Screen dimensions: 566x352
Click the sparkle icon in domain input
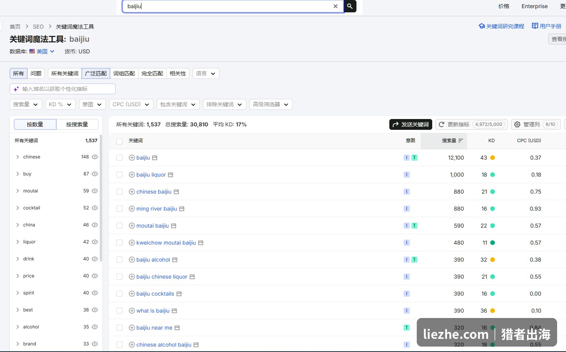click(16, 89)
